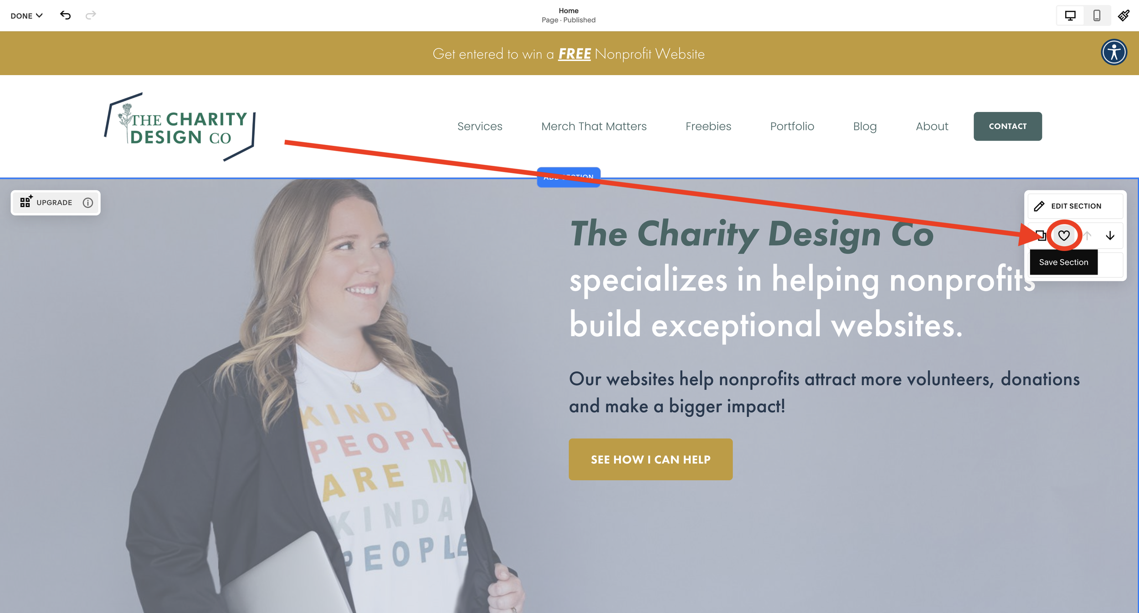The image size is (1139, 613).
Task: Click the Edit Section button
Action: click(x=1075, y=206)
